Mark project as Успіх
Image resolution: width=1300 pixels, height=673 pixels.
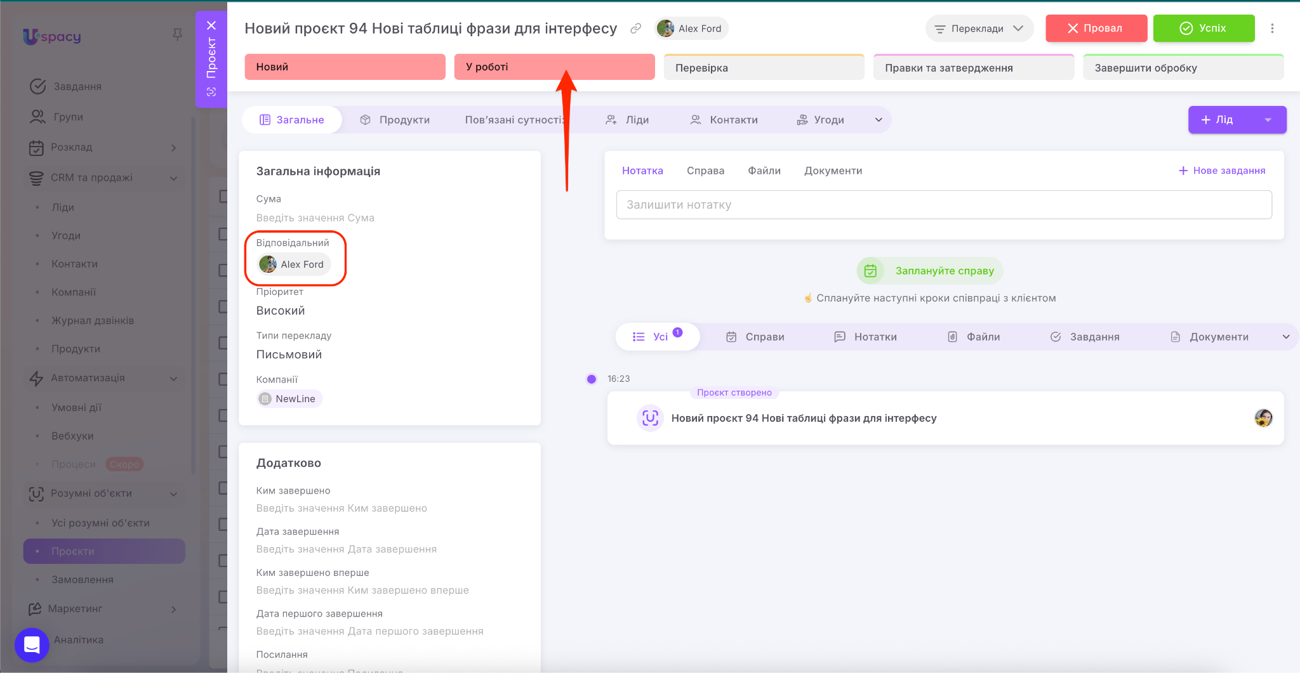pos(1204,29)
